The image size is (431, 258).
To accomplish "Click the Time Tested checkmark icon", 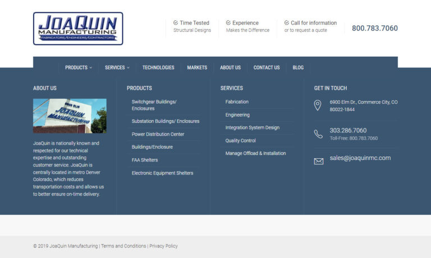I will point(176,23).
